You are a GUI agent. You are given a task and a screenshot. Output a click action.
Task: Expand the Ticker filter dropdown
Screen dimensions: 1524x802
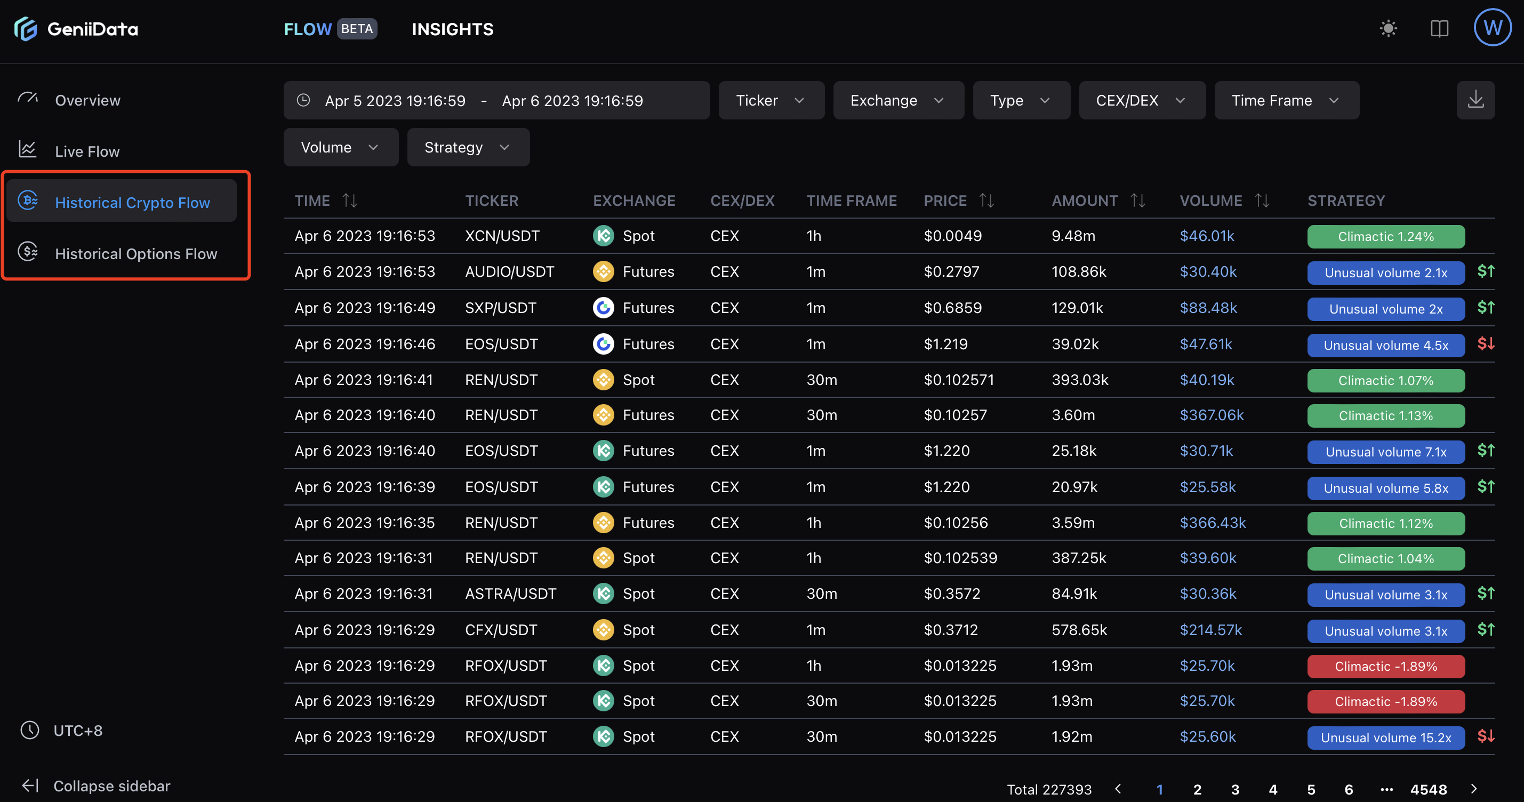coord(771,101)
